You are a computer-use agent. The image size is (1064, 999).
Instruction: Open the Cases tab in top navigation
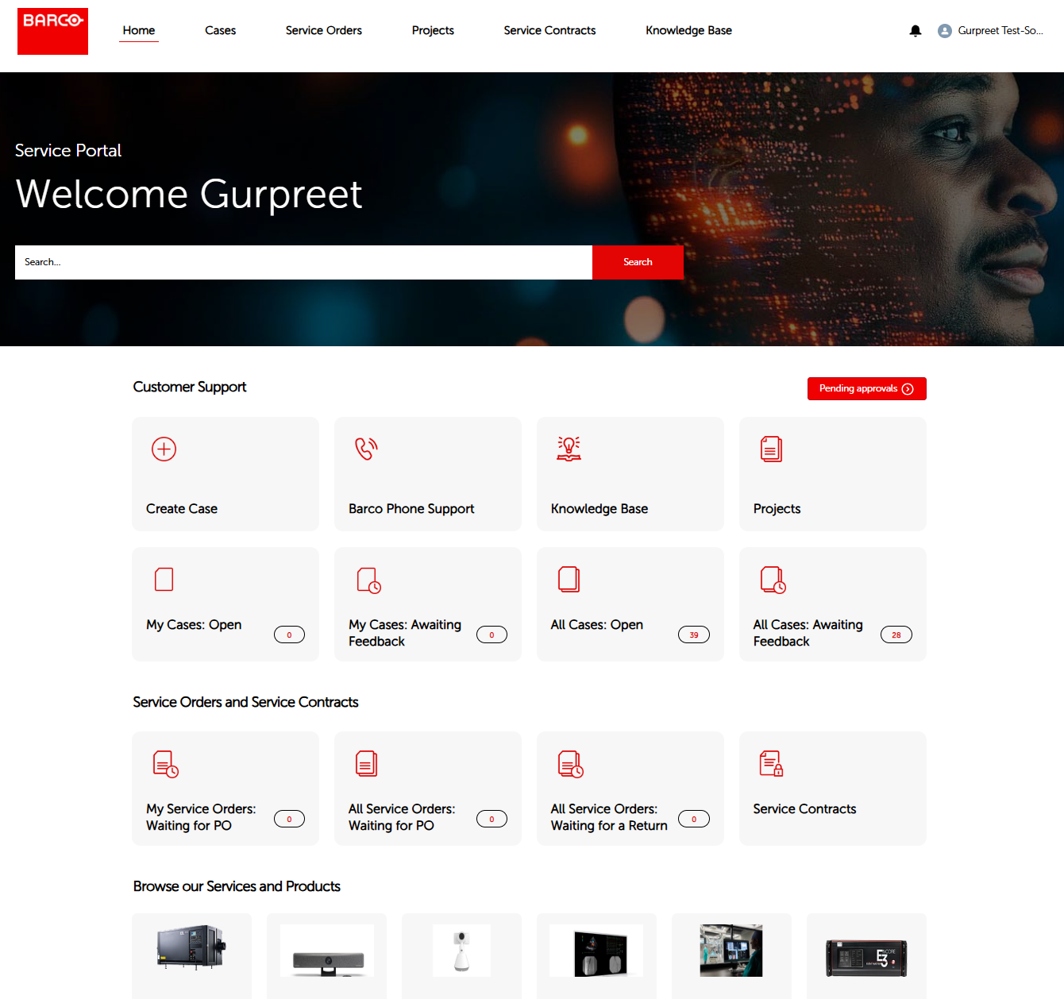(x=220, y=31)
